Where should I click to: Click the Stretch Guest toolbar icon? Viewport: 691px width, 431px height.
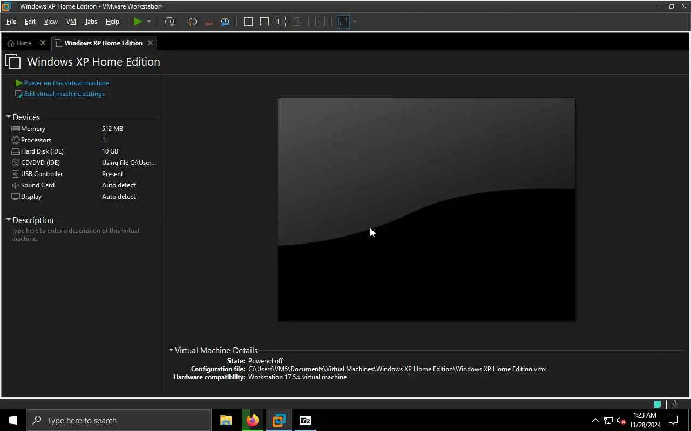(343, 22)
